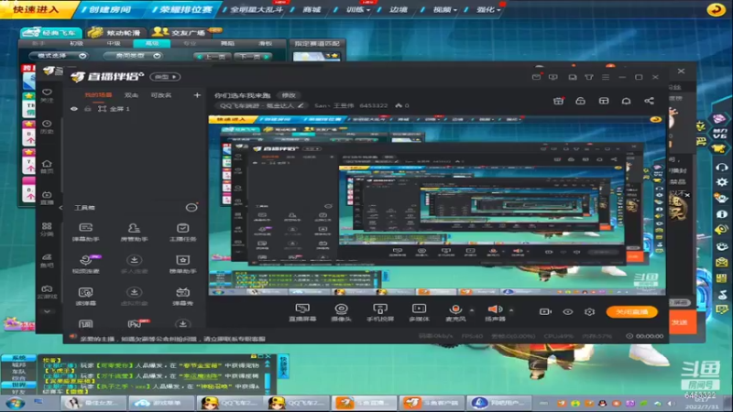Screen dimensions: 733x412
Task: Open 榜单助手 tool icon
Action: 182,264
